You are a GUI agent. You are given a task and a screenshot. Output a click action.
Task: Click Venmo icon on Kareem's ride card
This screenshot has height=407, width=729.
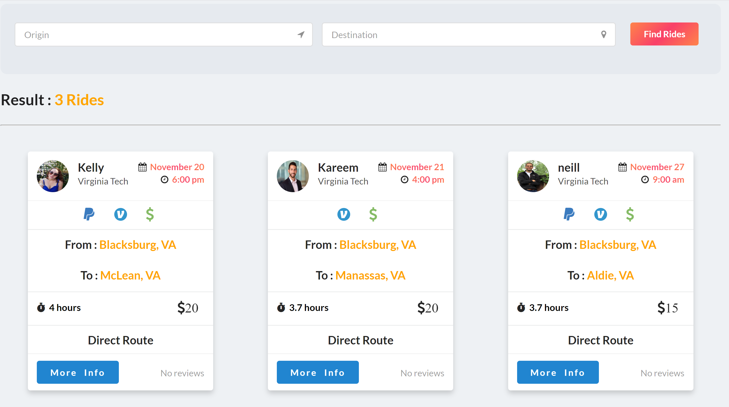(344, 214)
